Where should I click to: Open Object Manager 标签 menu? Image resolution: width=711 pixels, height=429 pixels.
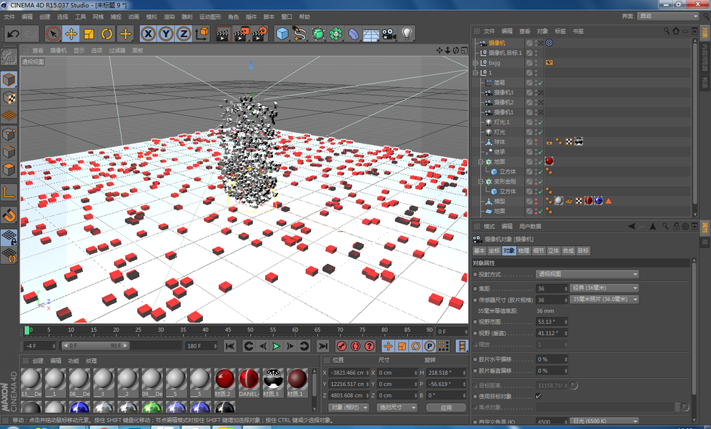(560, 31)
